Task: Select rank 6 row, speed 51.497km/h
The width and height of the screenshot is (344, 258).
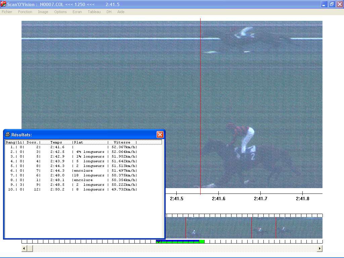Action: pyautogui.click(x=83, y=170)
